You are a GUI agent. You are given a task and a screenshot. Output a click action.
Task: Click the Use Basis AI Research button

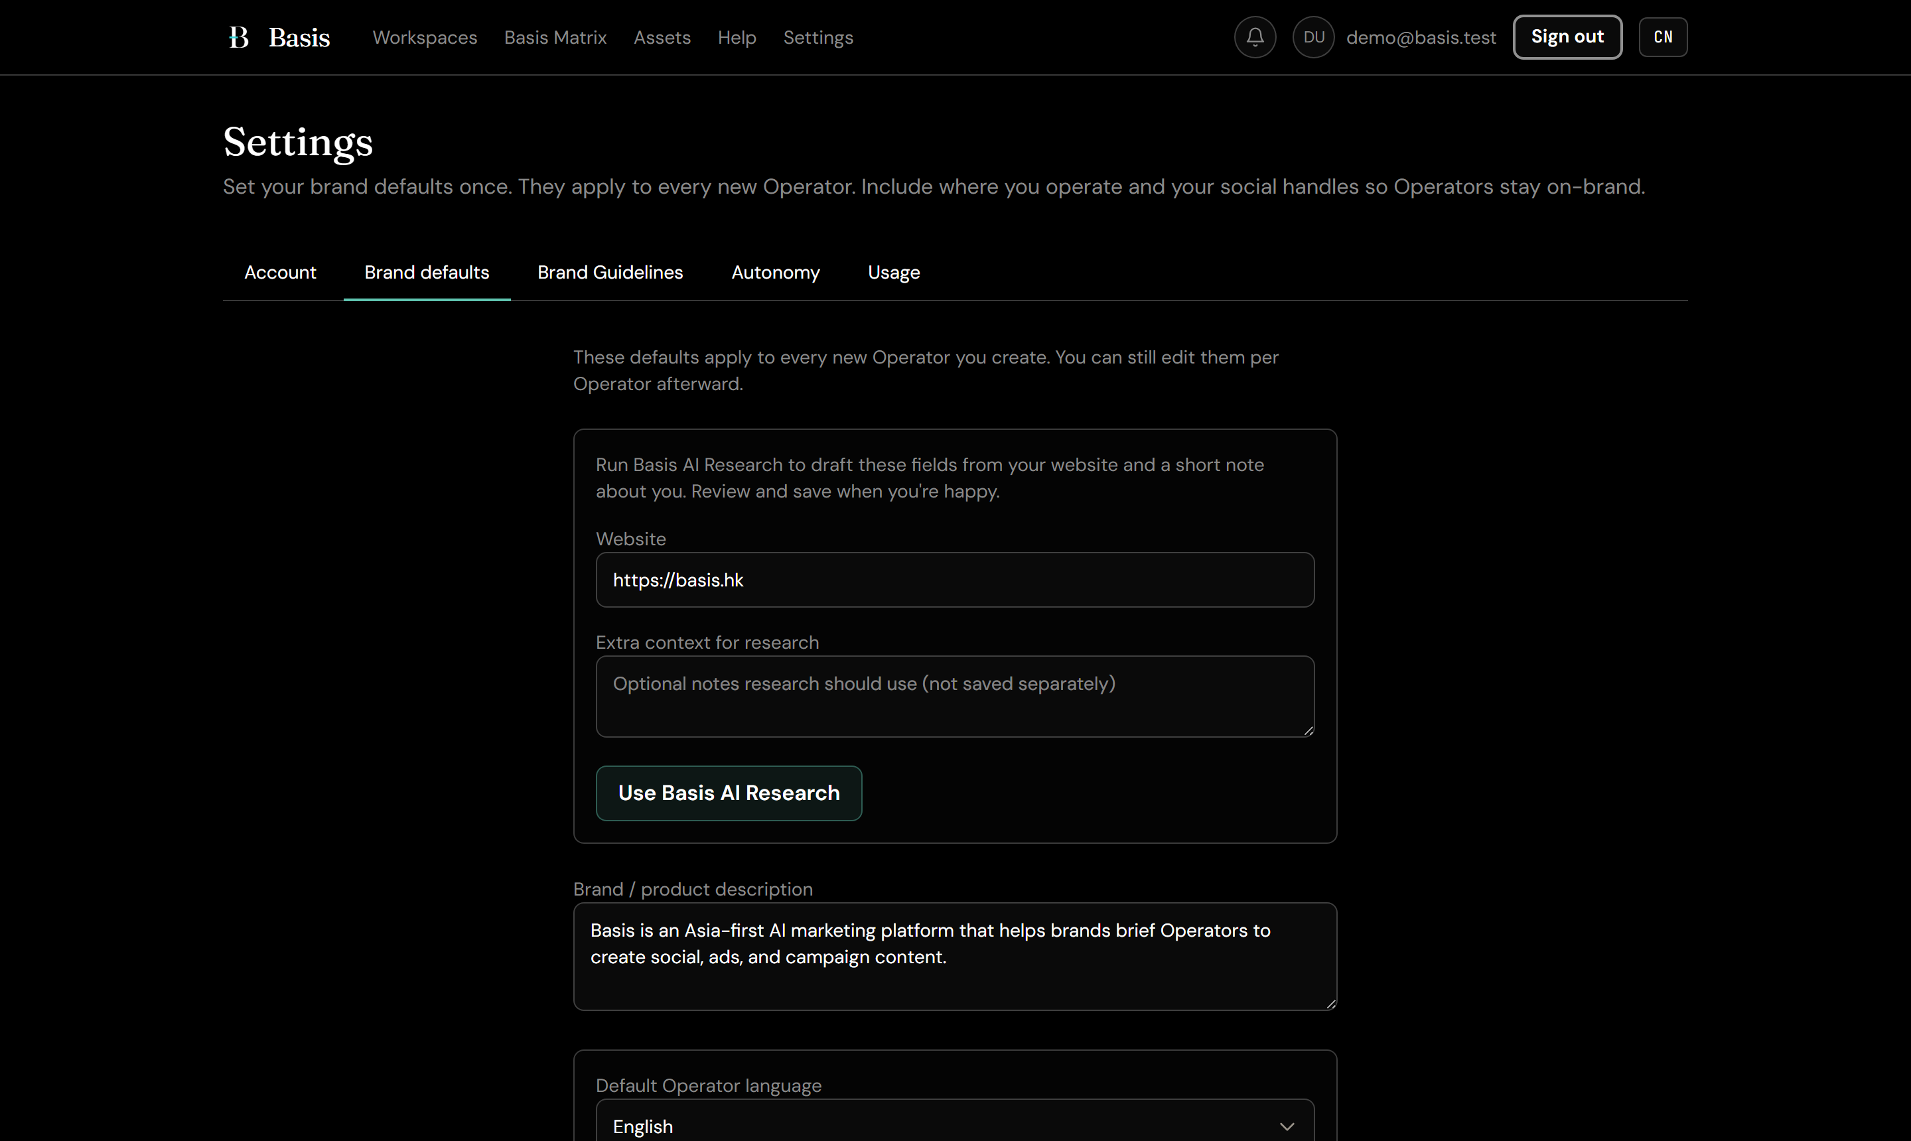(x=729, y=793)
